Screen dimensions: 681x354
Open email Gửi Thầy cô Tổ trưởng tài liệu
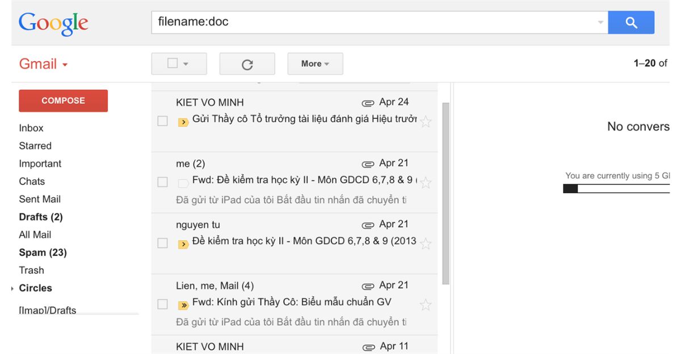[304, 119]
